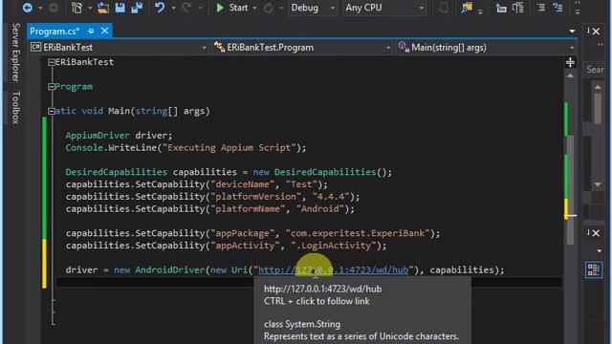Click the Uncomment selected lines icon
Image resolution: width=612 pixels, height=344 pixels.
pyautogui.click(x=558, y=8)
